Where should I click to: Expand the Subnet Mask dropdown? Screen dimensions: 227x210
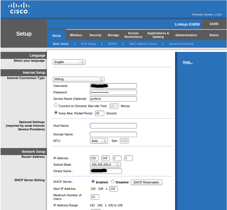coord(105,165)
